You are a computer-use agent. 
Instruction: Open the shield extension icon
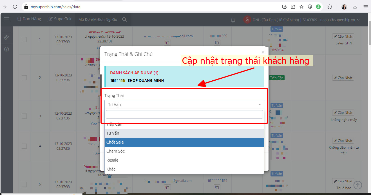click(x=310, y=7)
